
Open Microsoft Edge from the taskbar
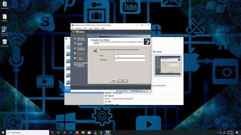71,132
